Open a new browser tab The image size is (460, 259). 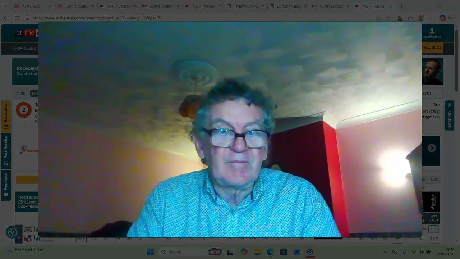pyautogui.click(x=401, y=6)
